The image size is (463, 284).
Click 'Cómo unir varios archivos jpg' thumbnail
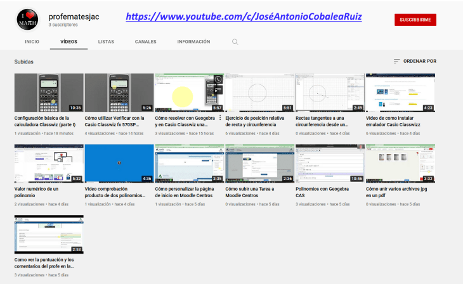point(400,164)
